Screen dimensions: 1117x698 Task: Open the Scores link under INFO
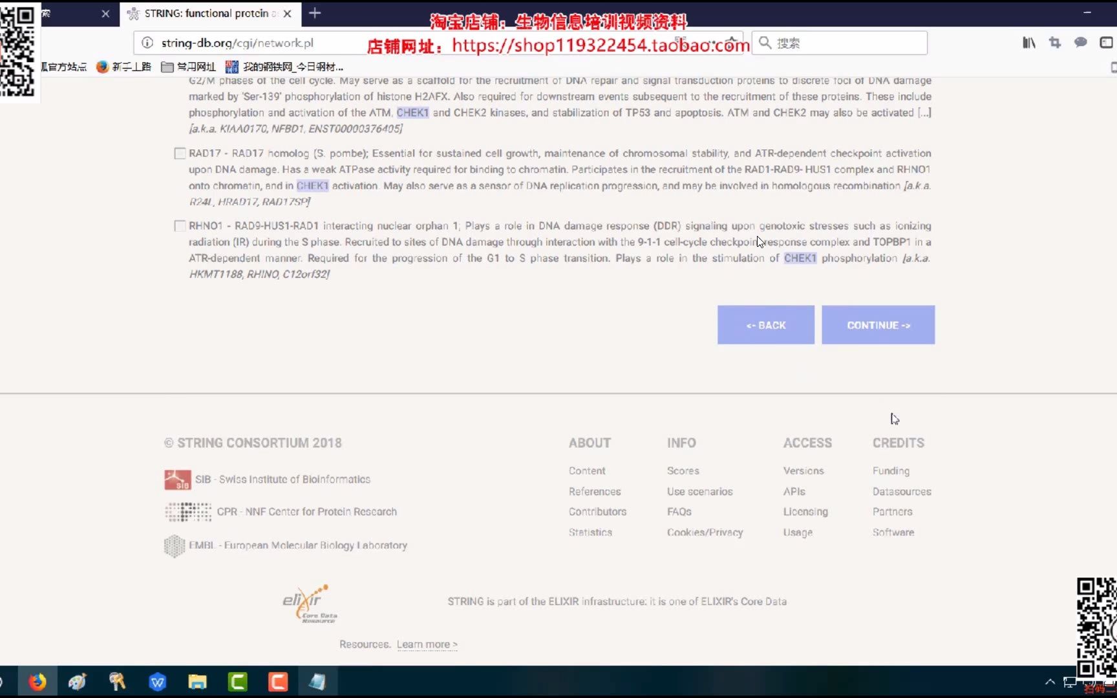coord(683,471)
